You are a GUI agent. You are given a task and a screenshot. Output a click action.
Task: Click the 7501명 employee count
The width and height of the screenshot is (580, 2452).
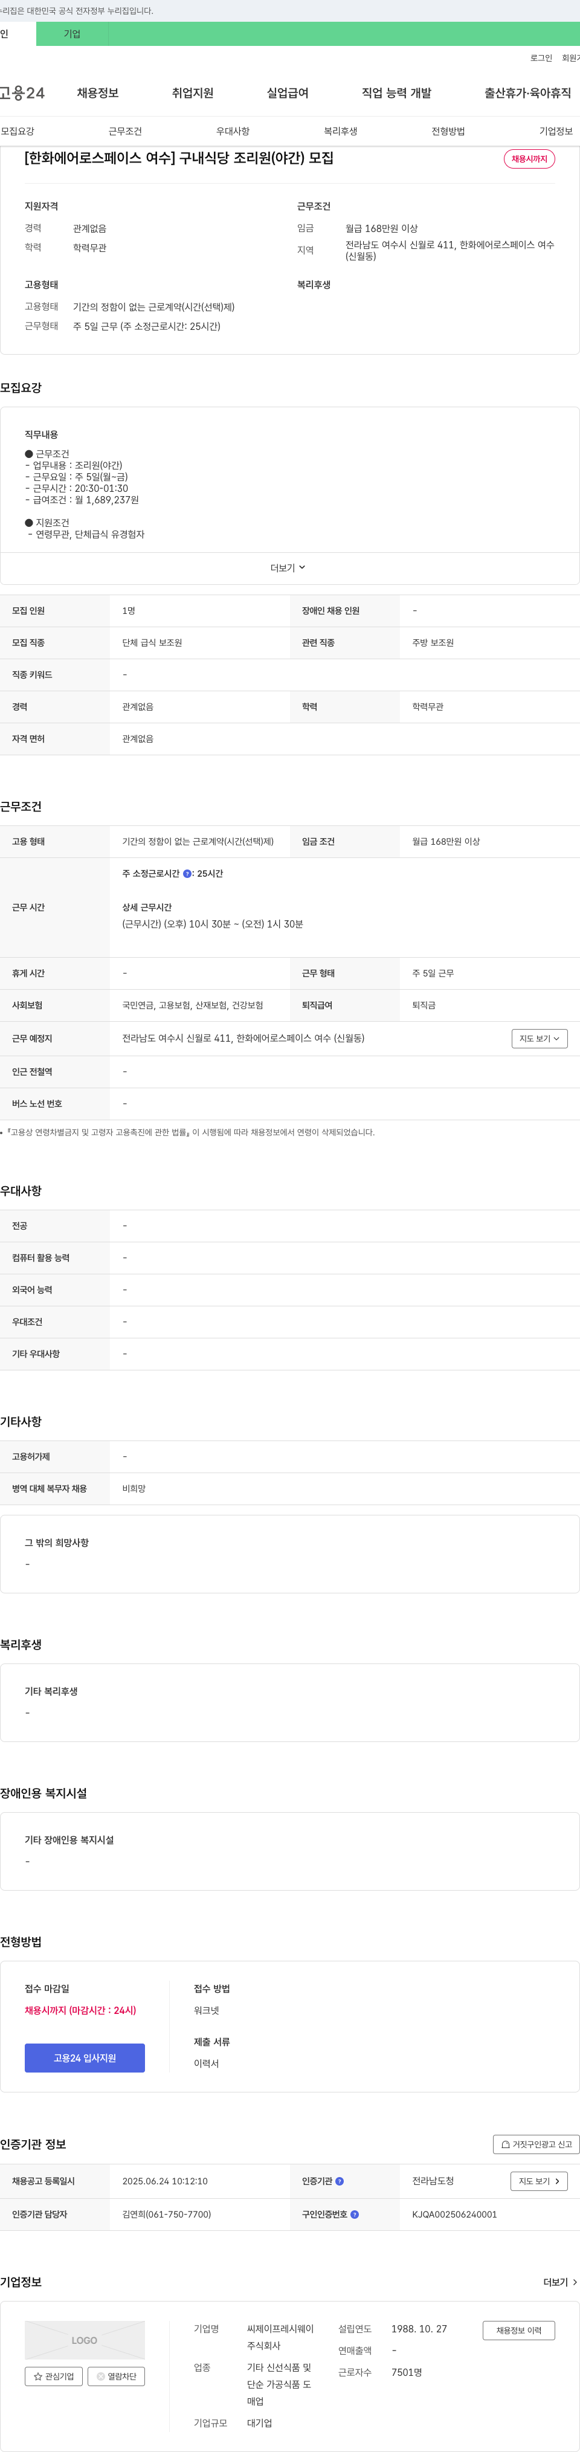[x=407, y=2372]
